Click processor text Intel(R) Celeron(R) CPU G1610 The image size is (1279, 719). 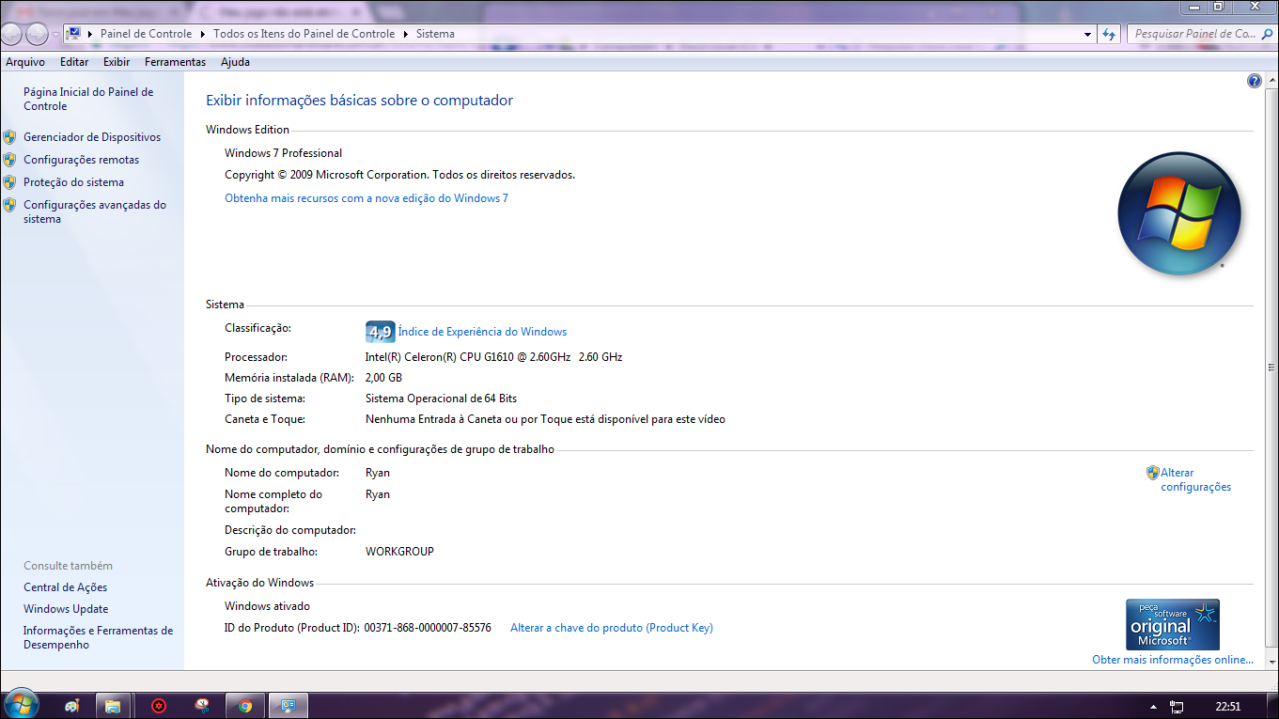pyautogui.click(x=493, y=357)
